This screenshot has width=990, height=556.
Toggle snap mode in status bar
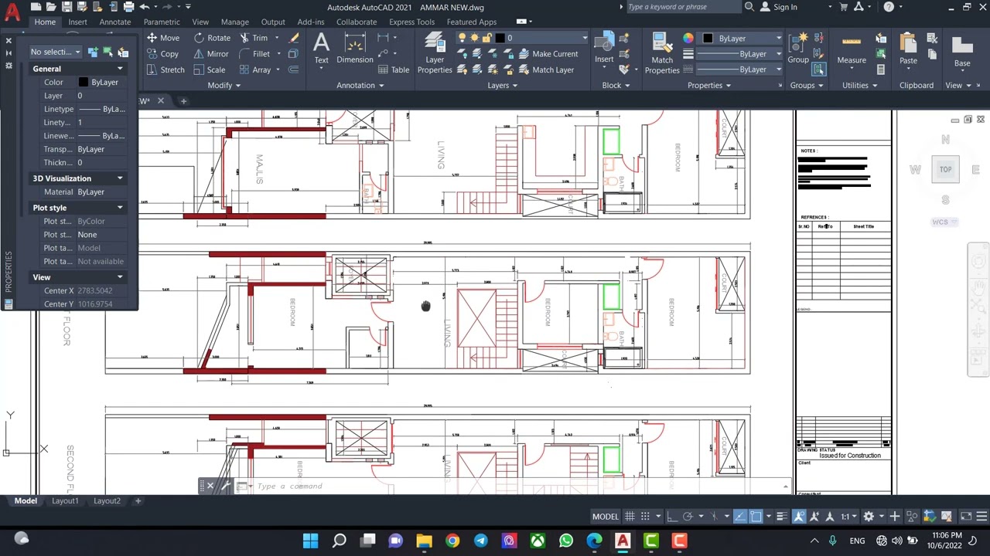[643, 517]
